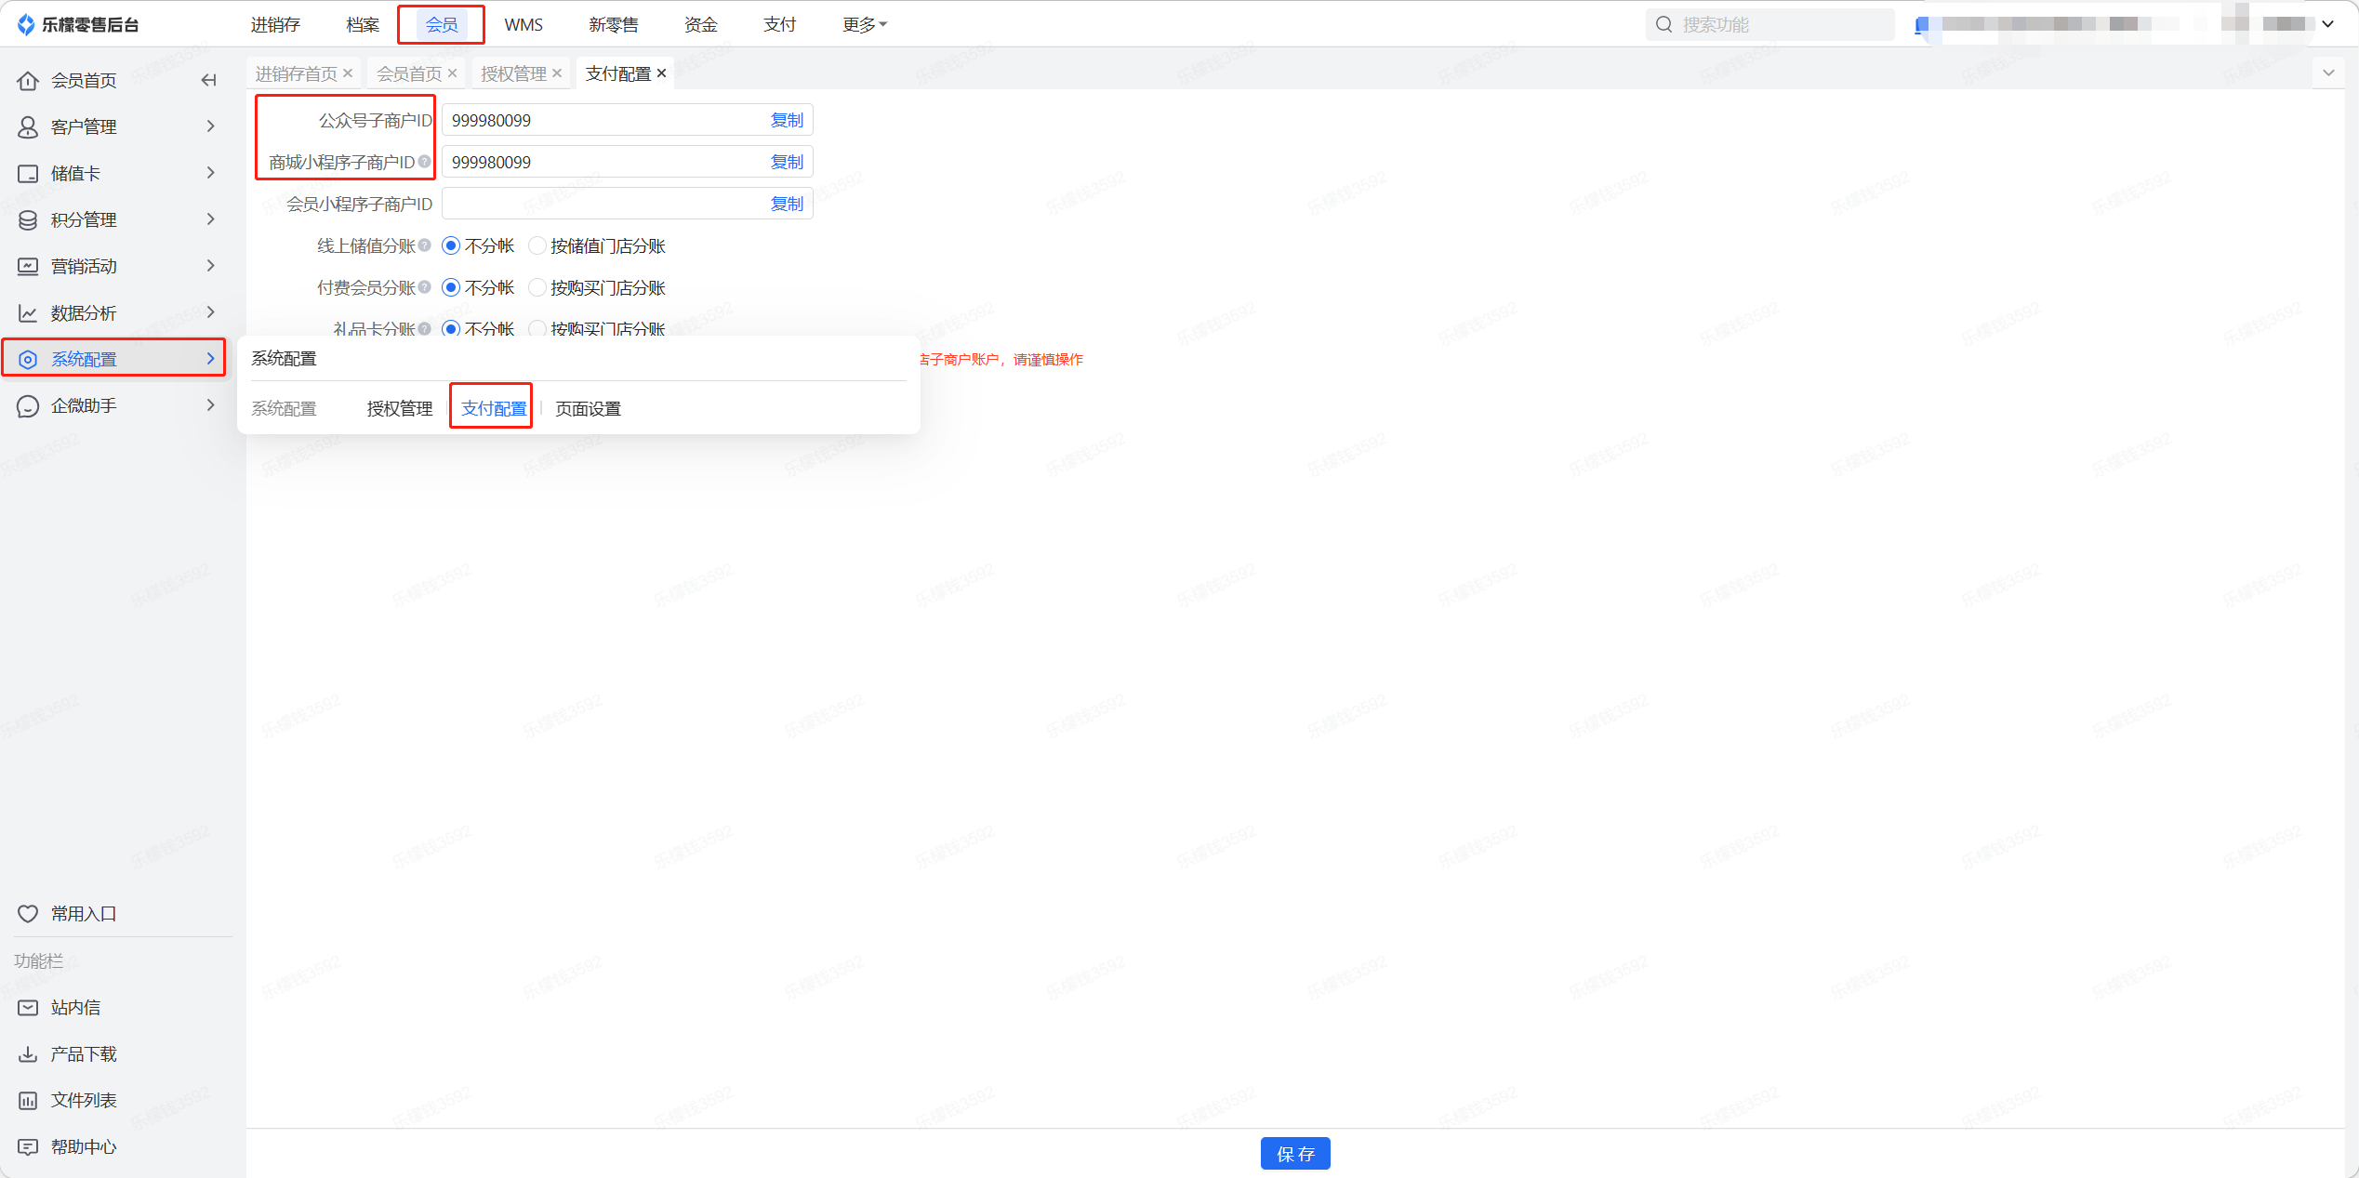
Task: Select 不分帐 for 线上储值分账
Action: [451, 245]
